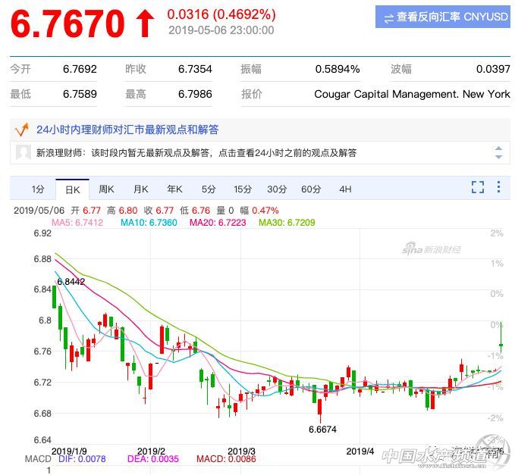Click the 新浪理财师 avatar icon
This screenshot has height=475, width=515.
(x=24, y=152)
